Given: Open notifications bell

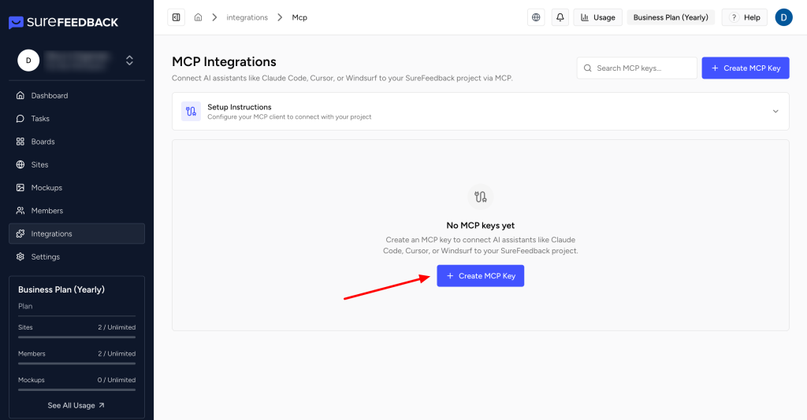Looking at the screenshot, I should coord(560,17).
